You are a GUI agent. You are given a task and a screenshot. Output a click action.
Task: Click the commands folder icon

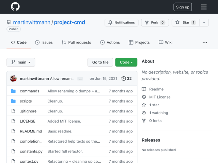tap(13, 91)
